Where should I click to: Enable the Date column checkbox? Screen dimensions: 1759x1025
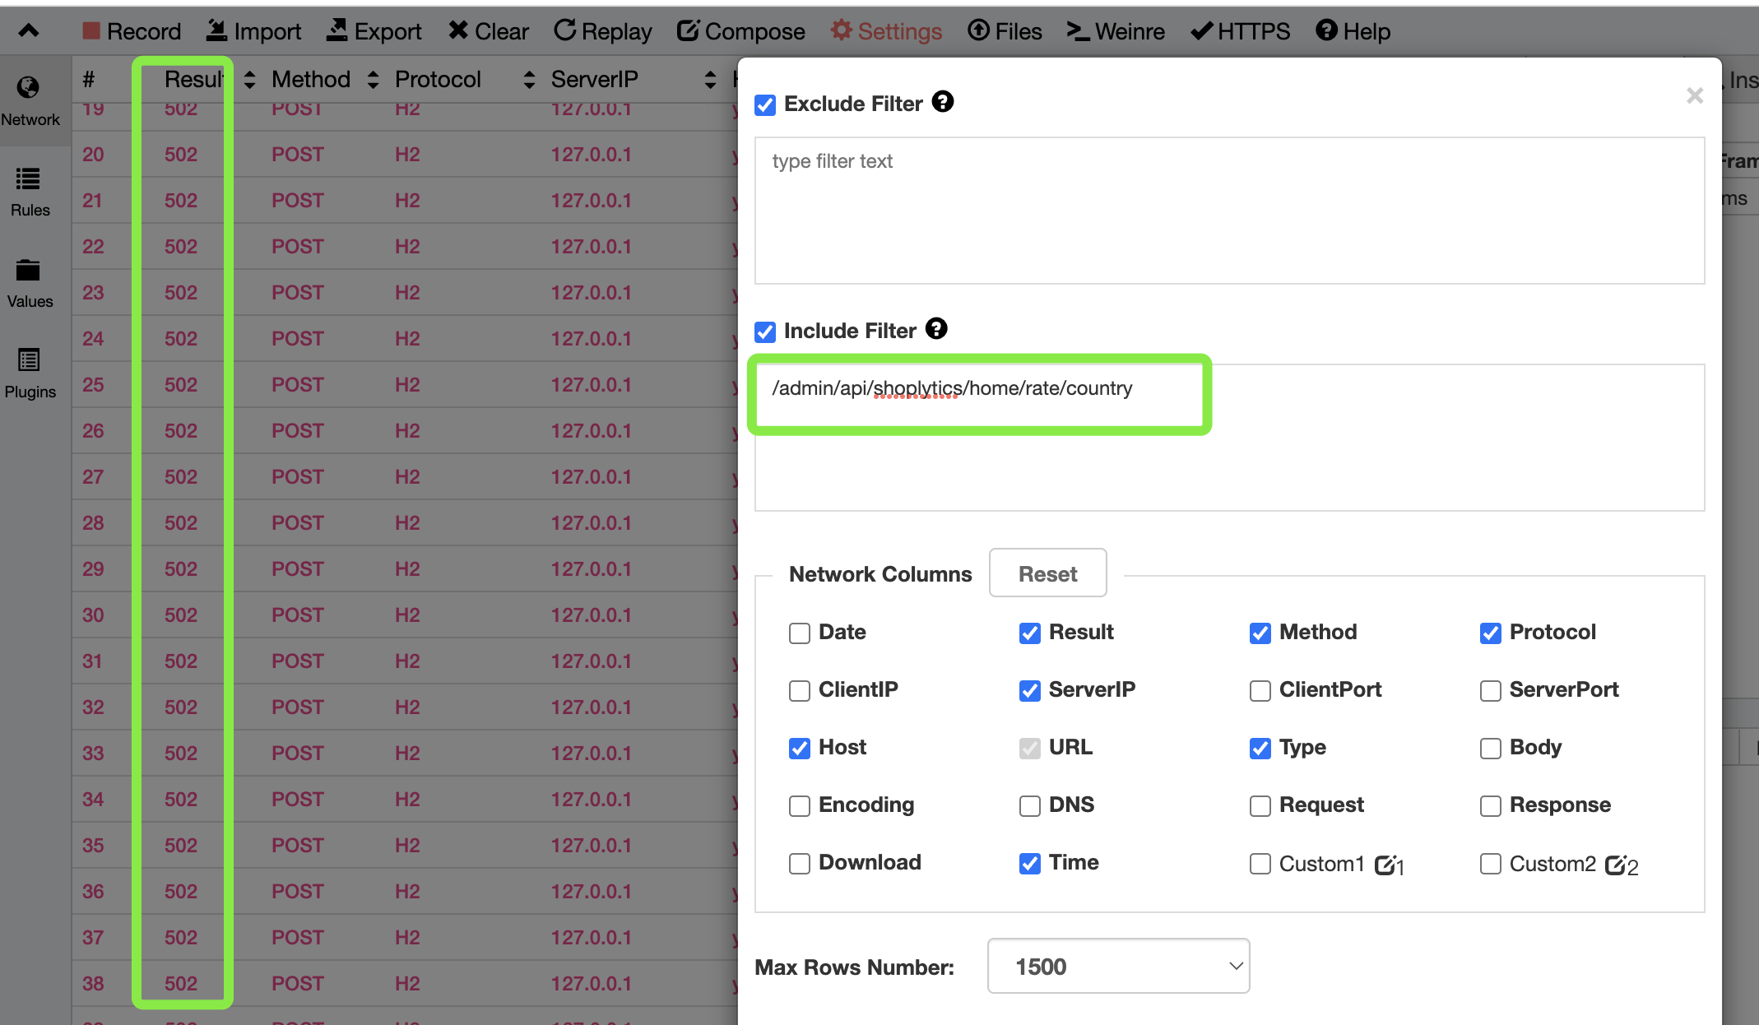tap(800, 633)
